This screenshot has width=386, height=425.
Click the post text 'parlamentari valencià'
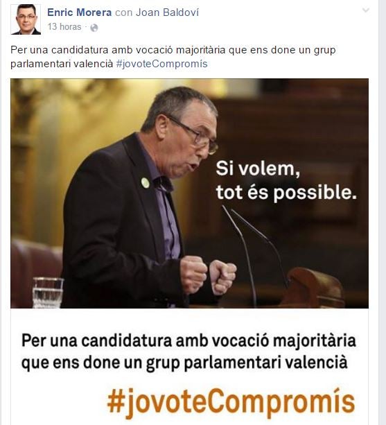tap(62, 64)
